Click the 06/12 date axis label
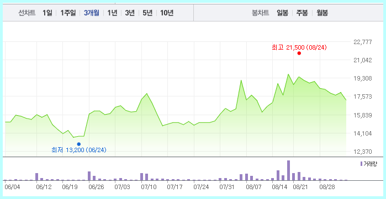The width and height of the screenshot is (386, 199). point(44,187)
